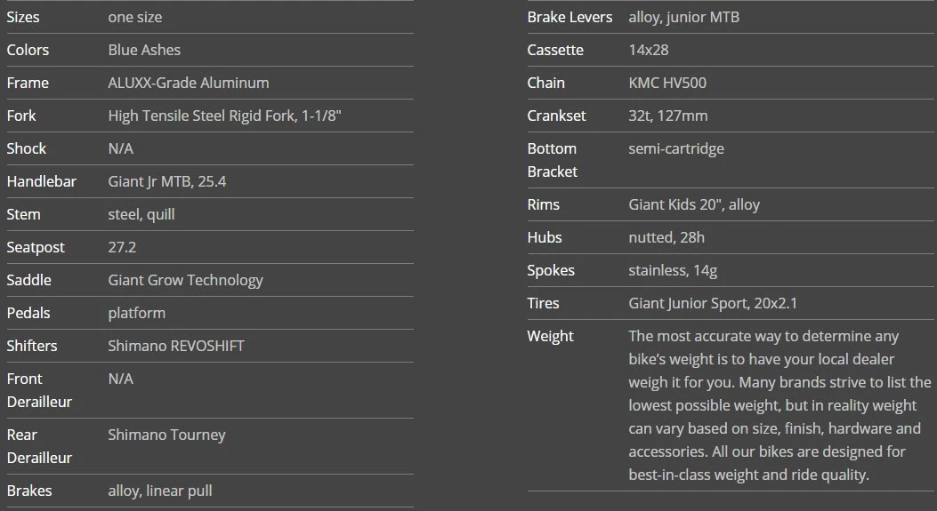Click the "steel, quill" stem value
This screenshot has width=937, height=511.
coord(141,214)
